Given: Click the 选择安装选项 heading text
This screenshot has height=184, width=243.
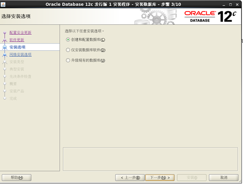Looking at the screenshot, I should [16, 16].
